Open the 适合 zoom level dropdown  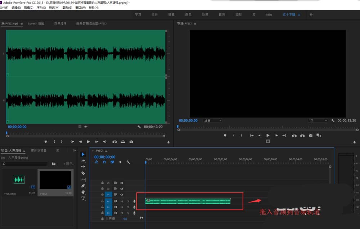(x=212, y=120)
